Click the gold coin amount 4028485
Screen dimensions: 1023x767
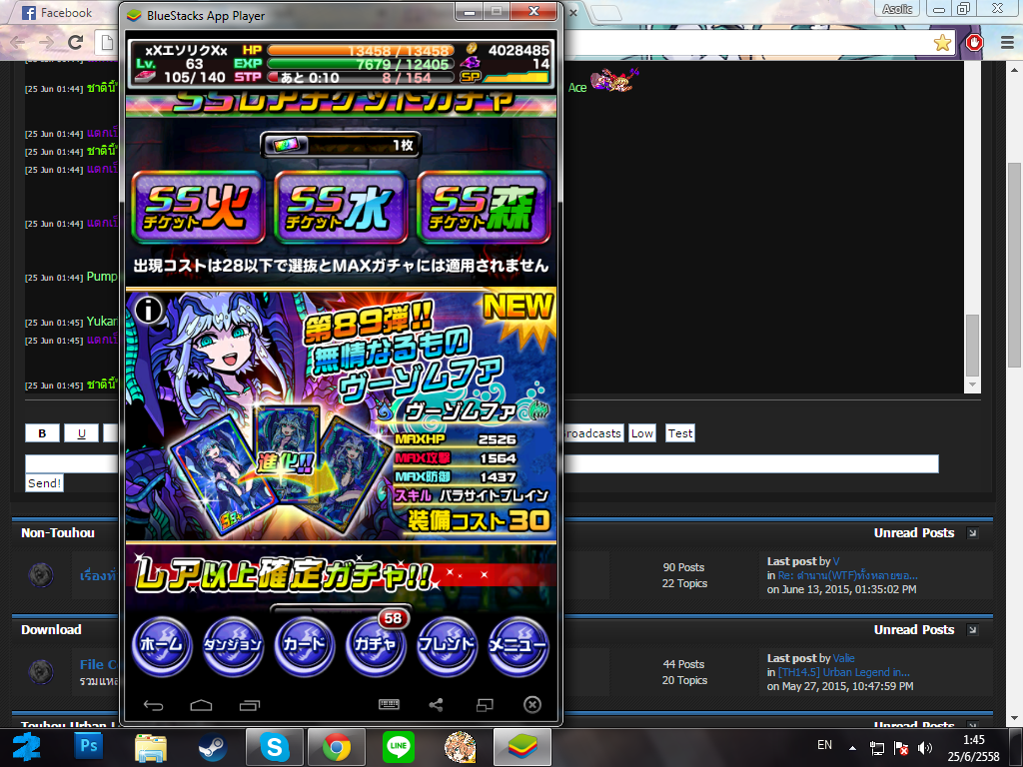pos(518,50)
